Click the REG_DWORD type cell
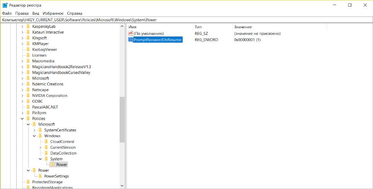Image resolution: width=373 pixels, height=189 pixels. pyautogui.click(x=206, y=40)
